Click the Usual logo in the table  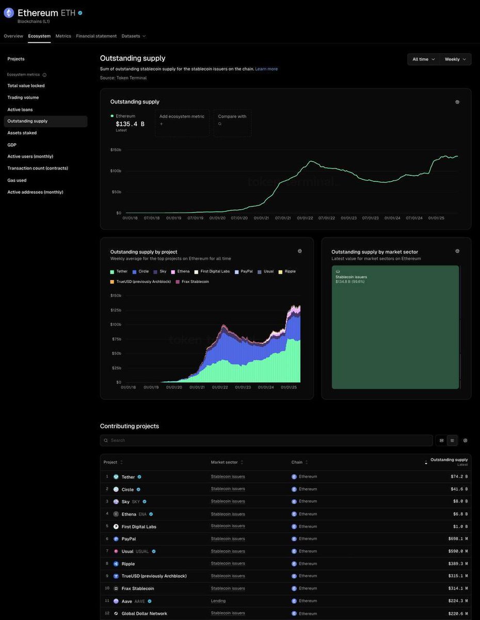click(116, 551)
